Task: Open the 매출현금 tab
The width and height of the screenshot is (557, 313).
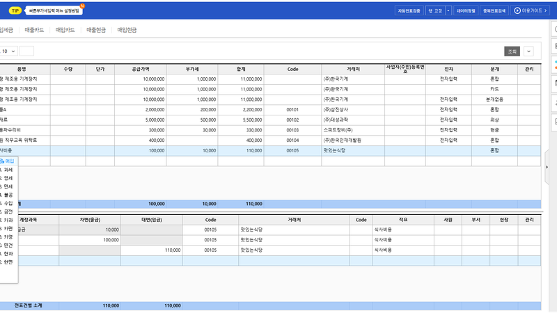Action: click(96, 30)
